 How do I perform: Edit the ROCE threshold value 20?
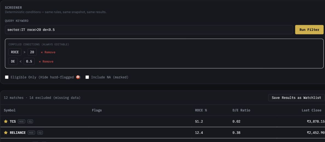click(32, 52)
